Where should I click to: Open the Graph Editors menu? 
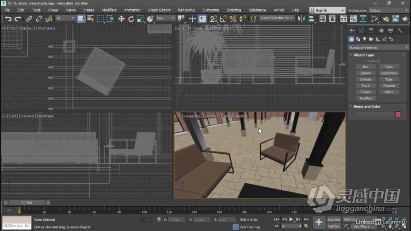pos(159,10)
